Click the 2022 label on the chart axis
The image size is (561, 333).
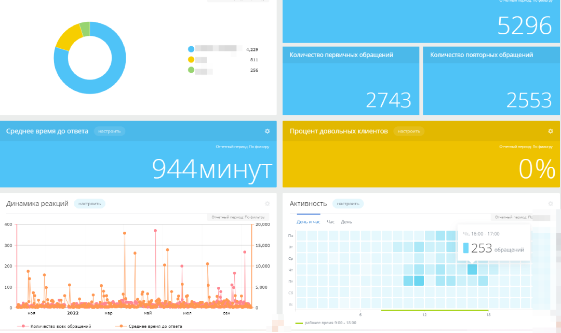coord(73,313)
